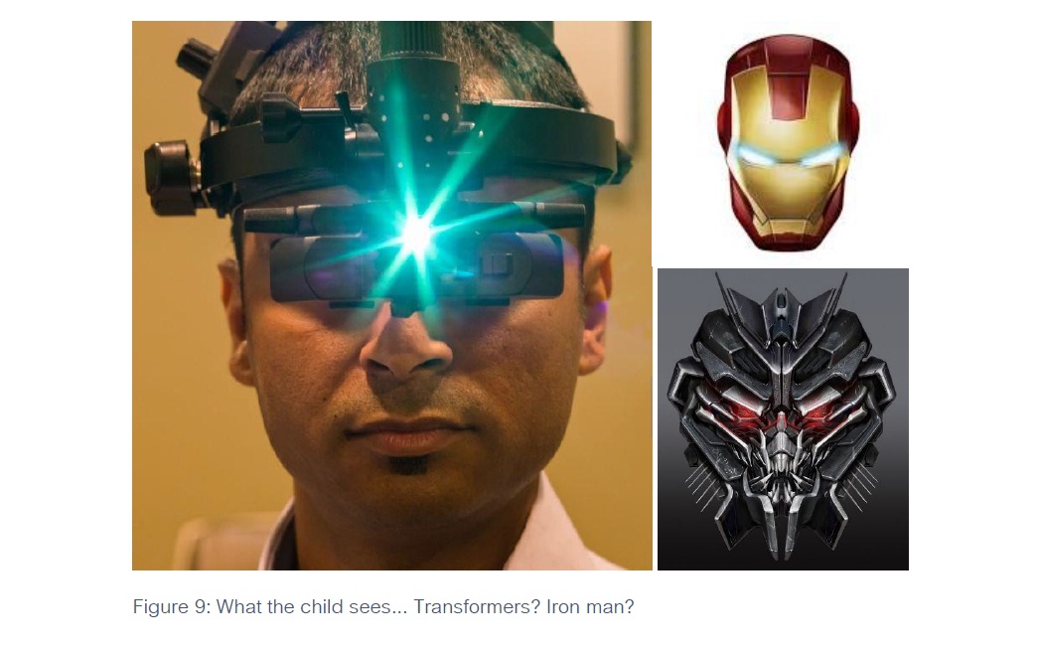Image resolution: width=1037 pixels, height=651 pixels.
Task: Click the Figure 9 caption text
Action: point(383,606)
